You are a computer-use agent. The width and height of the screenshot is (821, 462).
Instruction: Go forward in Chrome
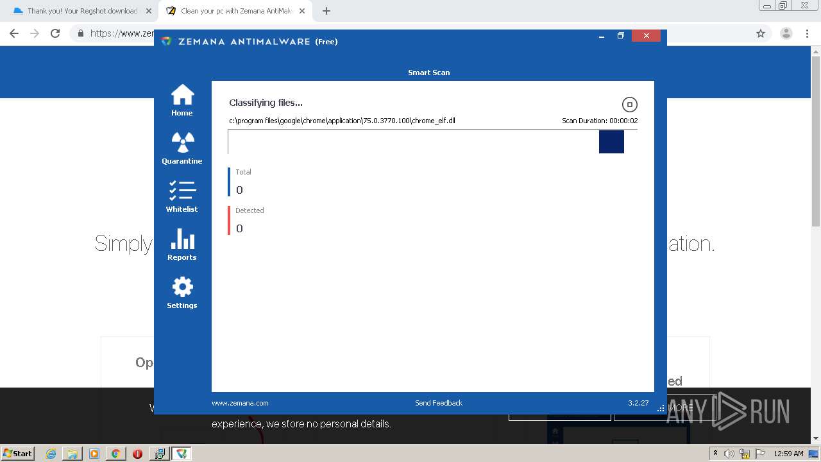coord(35,33)
